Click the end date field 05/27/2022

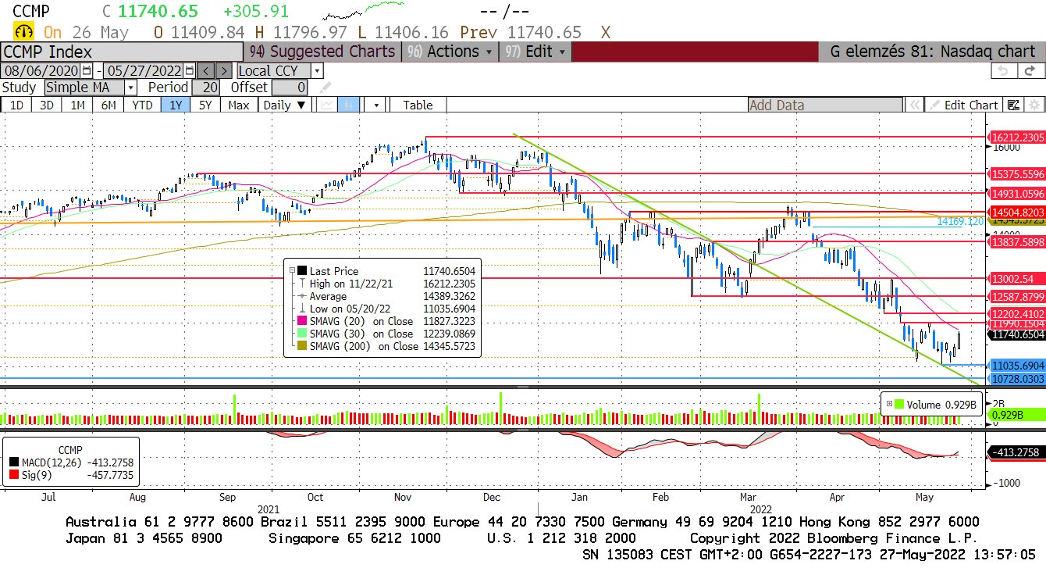pyautogui.click(x=144, y=70)
